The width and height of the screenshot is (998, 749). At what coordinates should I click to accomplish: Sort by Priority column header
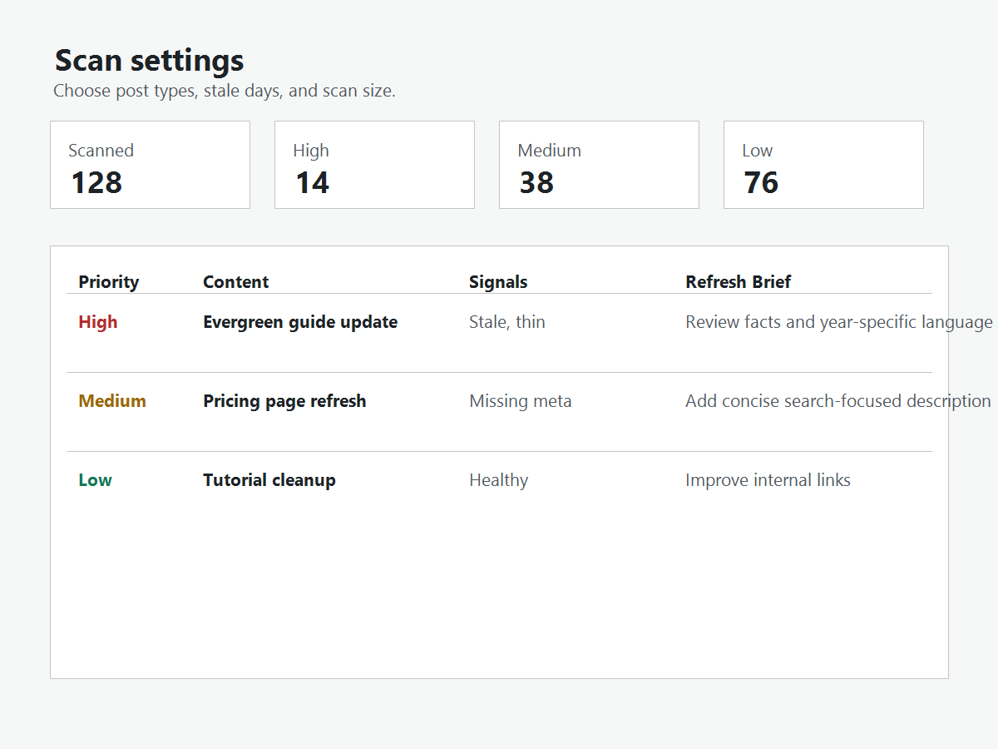pos(109,282)
